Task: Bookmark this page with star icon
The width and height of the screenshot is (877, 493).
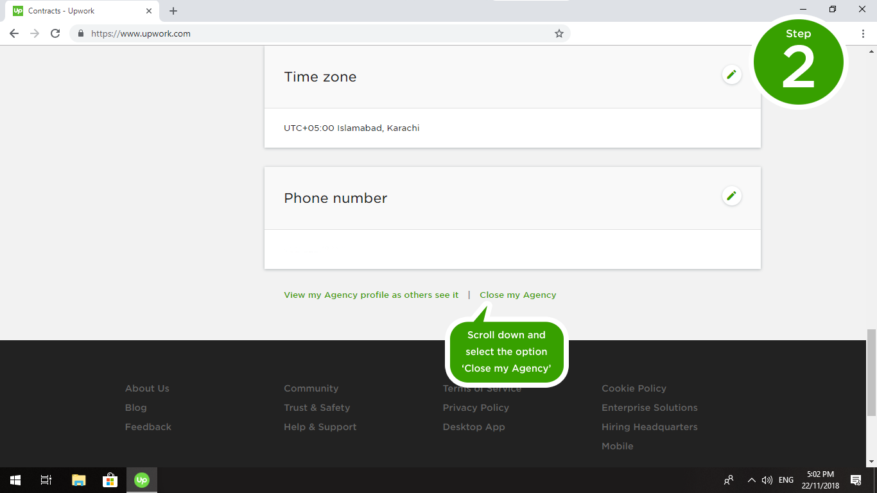Action: point(559,33)
